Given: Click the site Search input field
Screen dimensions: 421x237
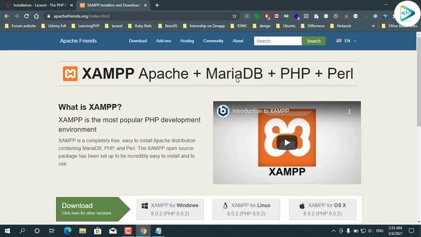Looking at the screenshot, I should (278, 41).
